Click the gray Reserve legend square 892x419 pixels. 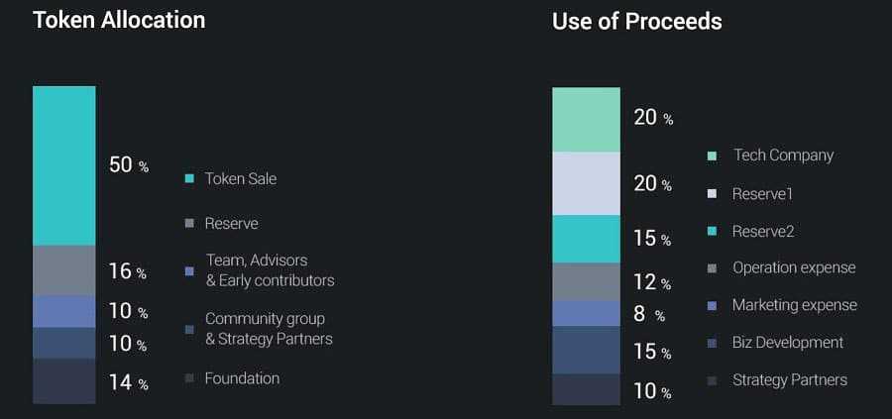pos(189,224)
